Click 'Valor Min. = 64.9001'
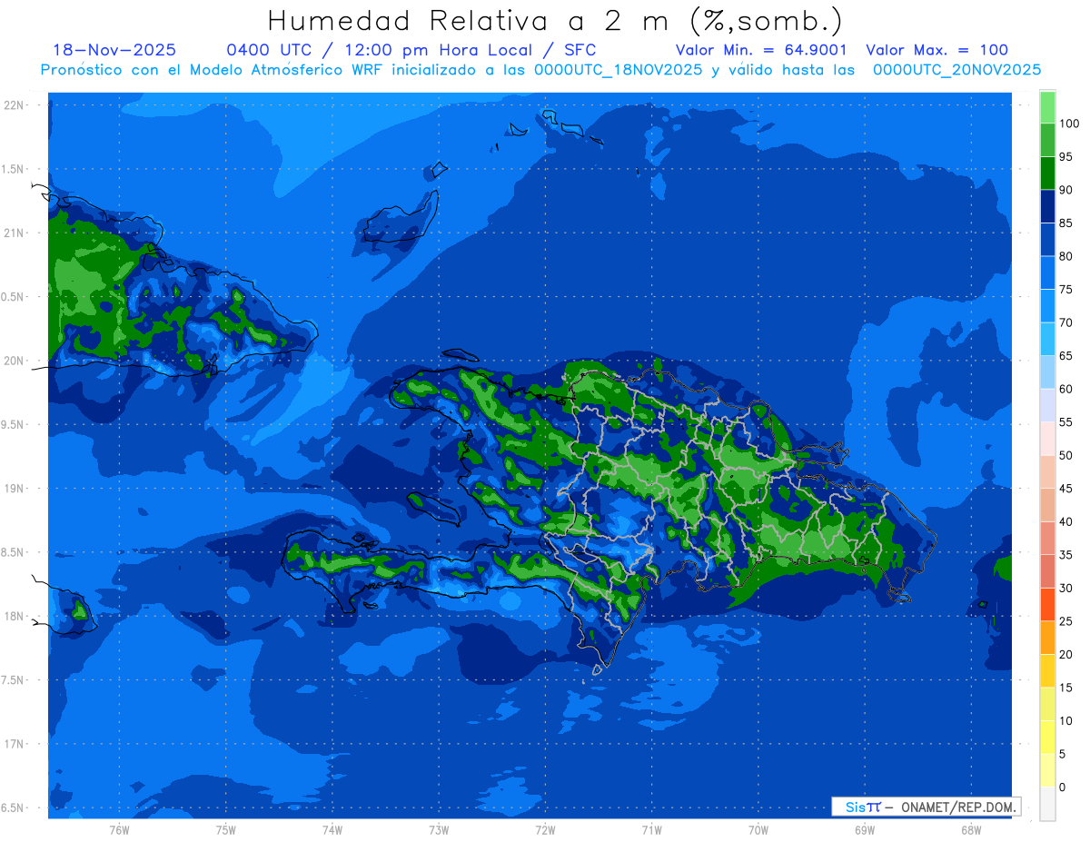 point(761,50)
